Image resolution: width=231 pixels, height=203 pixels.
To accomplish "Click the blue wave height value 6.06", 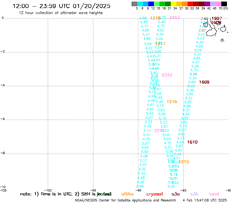I will [x=194, y=74].
